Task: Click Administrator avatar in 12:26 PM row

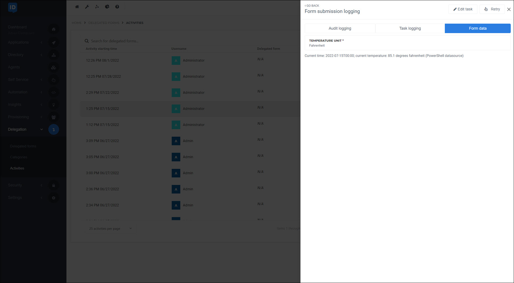Action: (x=176, y=60)
